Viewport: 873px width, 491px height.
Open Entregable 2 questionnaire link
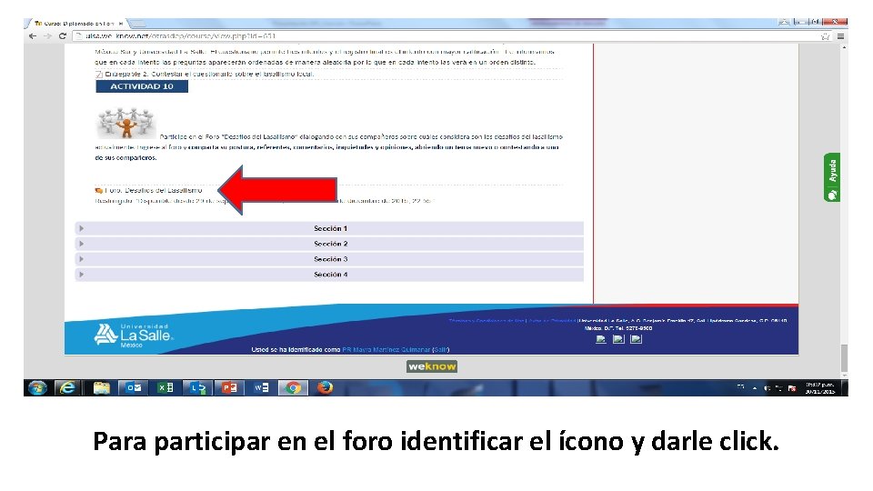[x=209, y=74]
